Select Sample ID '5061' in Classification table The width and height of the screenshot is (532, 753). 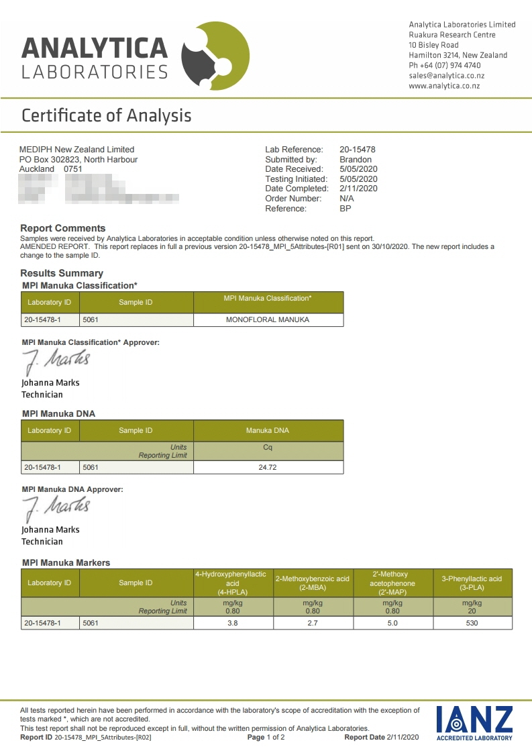coord(136,320)
